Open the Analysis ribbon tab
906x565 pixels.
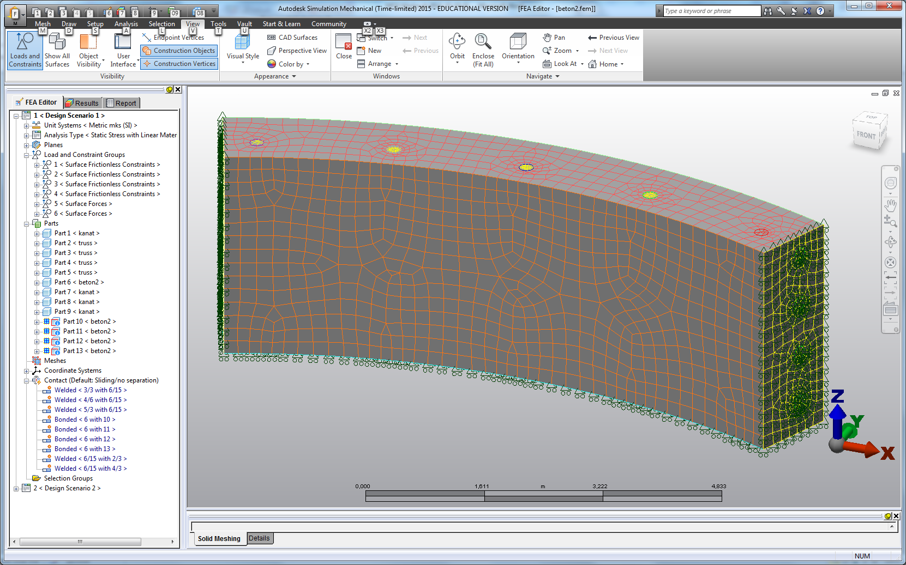[126, 24]
